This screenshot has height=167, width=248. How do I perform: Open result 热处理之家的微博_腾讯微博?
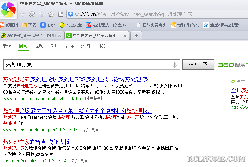[36, 142]
